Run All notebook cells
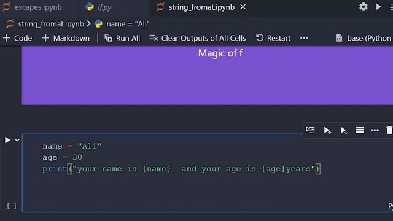This screenshot has width=393, height=221. tap(122, 38)
